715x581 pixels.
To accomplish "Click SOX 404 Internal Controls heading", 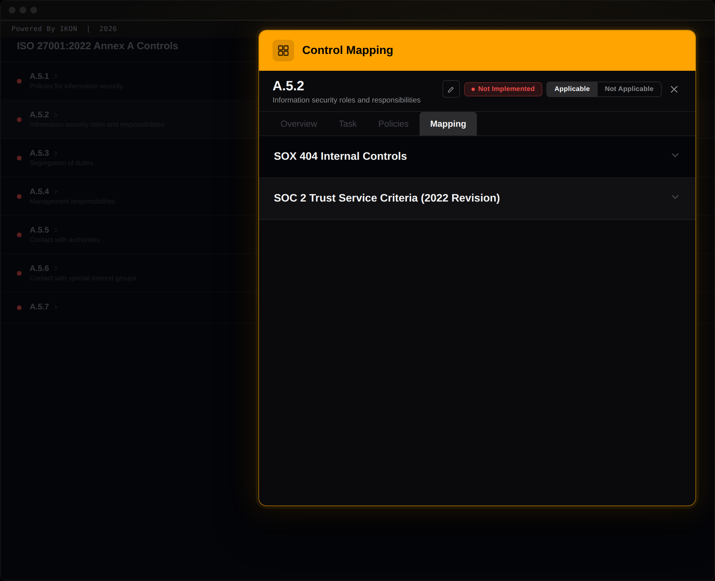I will coord(340,156).
